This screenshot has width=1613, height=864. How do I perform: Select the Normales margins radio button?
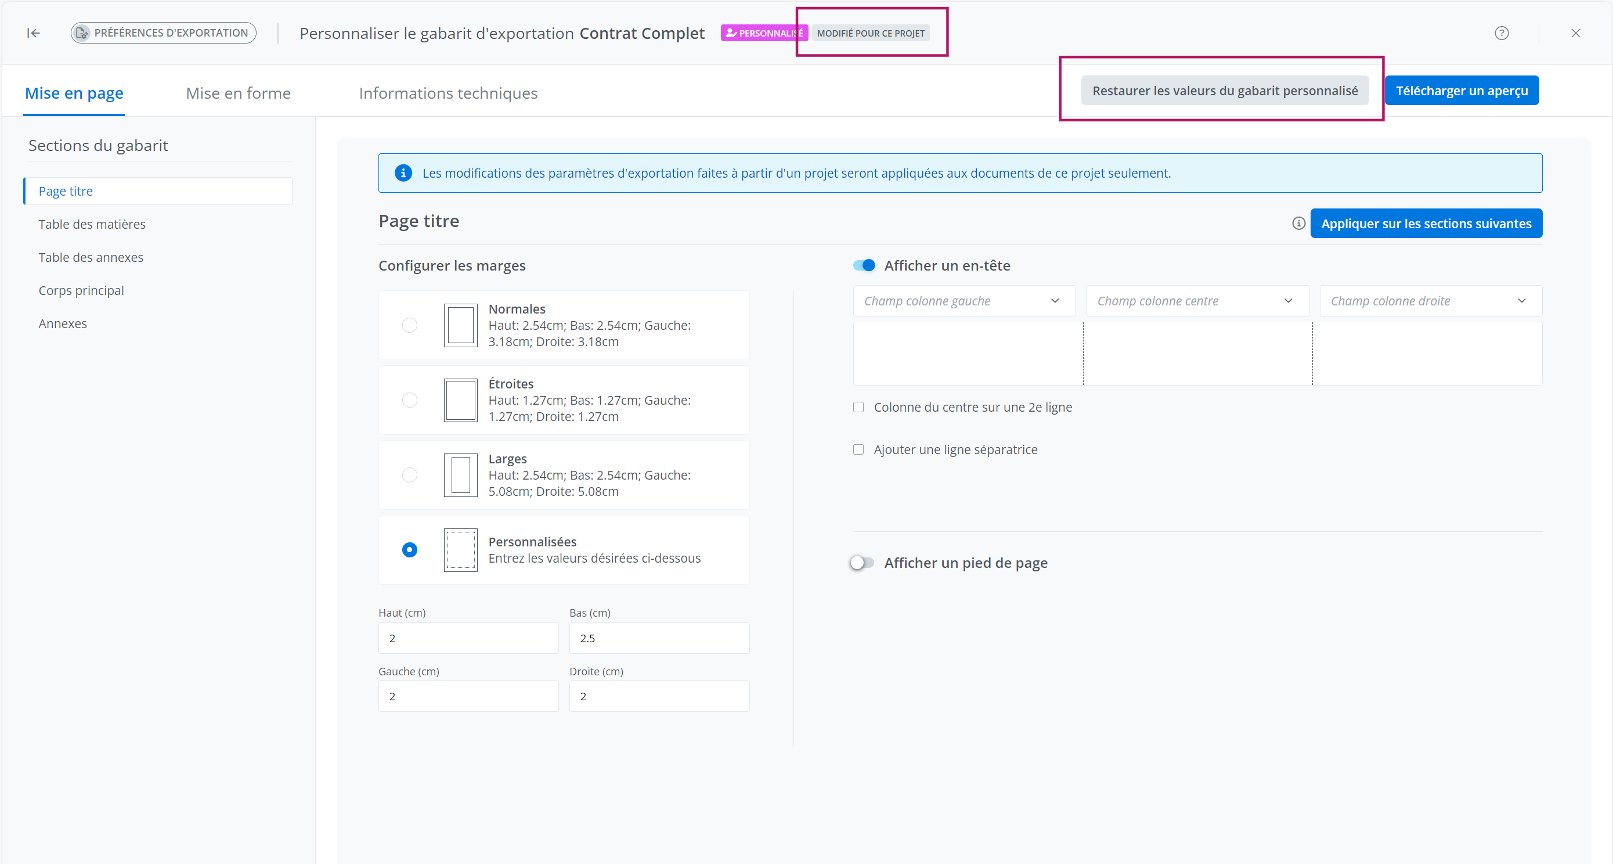(410, 325)
